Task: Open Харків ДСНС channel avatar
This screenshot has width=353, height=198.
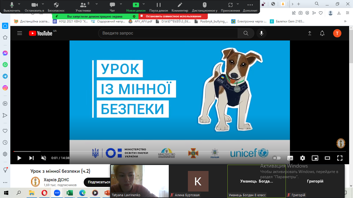Action: [35, 181]
